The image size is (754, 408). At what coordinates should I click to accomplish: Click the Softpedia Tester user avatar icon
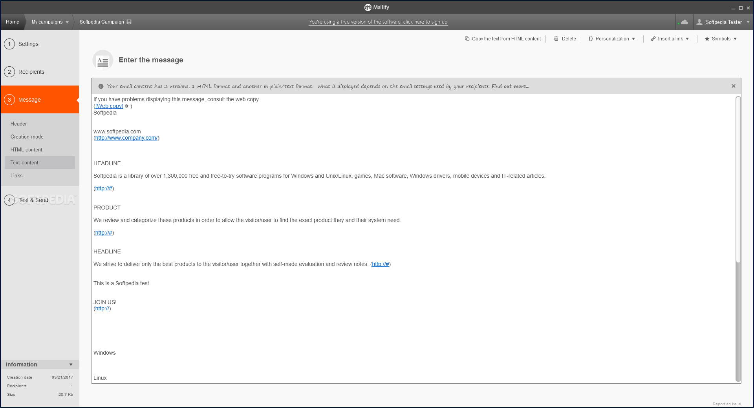[699, 22]
